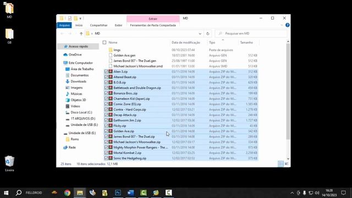This screenshot has width=352, height=198.
Task: Switch to the Compartilhar ribbon tab
Action: (98, 25)
